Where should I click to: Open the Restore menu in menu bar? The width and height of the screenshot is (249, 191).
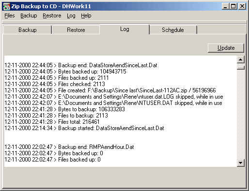[x=52, y=15]
